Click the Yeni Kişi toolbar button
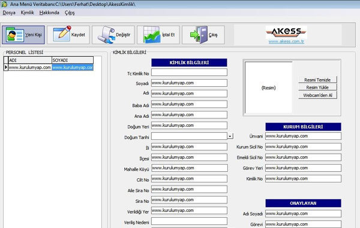 (23, 35)
